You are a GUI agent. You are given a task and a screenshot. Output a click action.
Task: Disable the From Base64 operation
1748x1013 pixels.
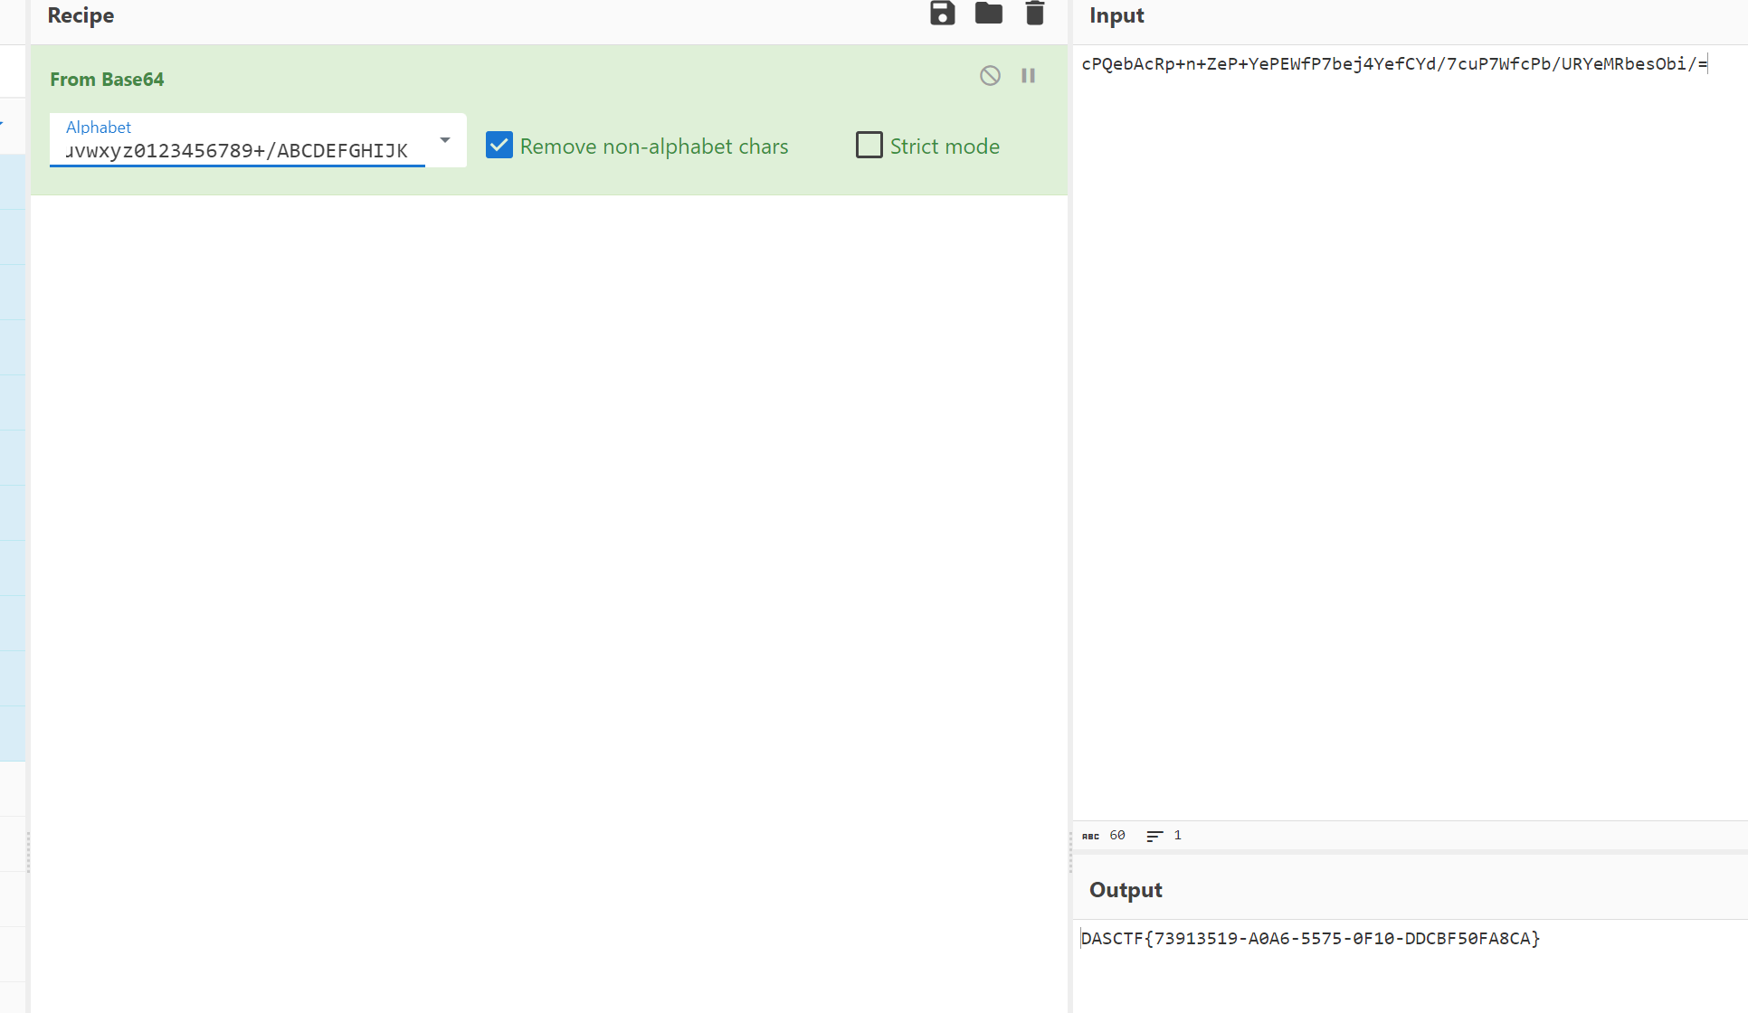coord(990,76)
